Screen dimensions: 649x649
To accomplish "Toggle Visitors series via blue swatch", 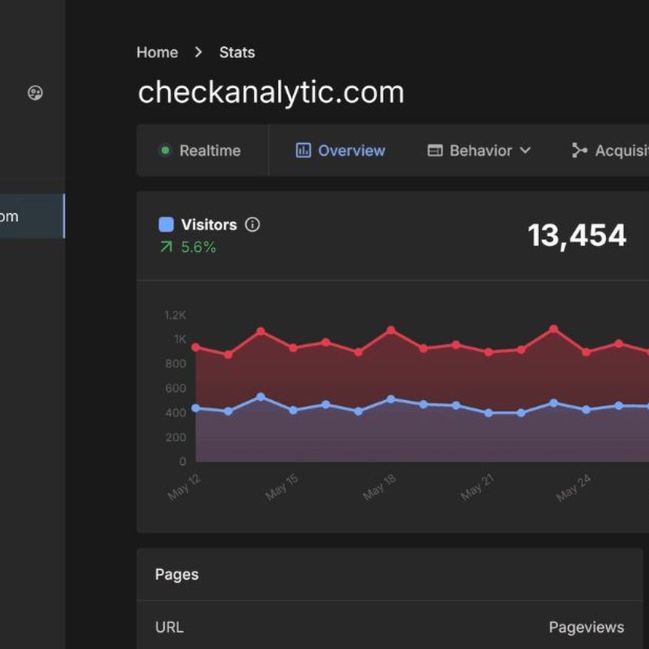I will (x=166, y=224).
